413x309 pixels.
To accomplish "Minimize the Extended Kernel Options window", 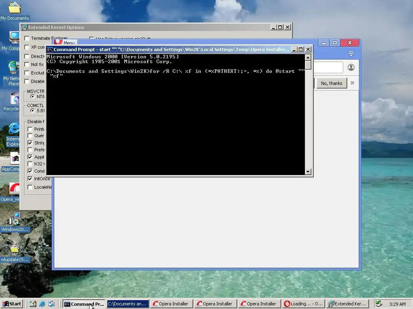I will 274,27.
